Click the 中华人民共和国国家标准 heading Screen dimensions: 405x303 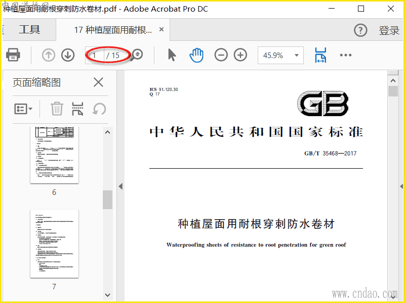click(256, 132)
